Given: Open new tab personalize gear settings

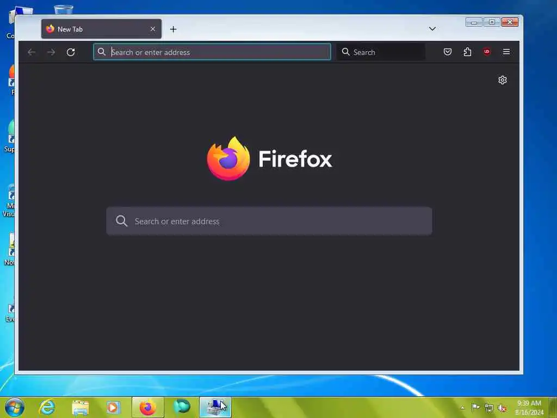Looking at the screenshot, I should [x=502, y=80].
